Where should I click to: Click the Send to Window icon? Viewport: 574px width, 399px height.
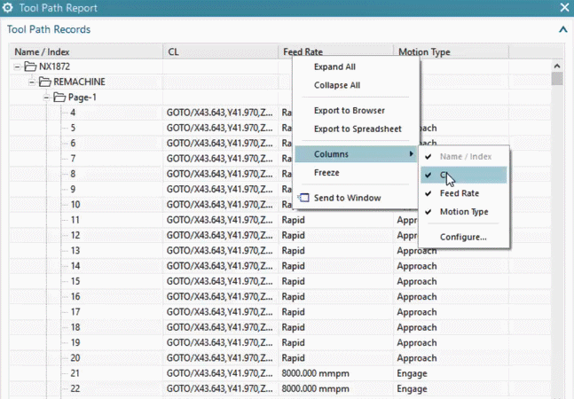click(303, 198)
